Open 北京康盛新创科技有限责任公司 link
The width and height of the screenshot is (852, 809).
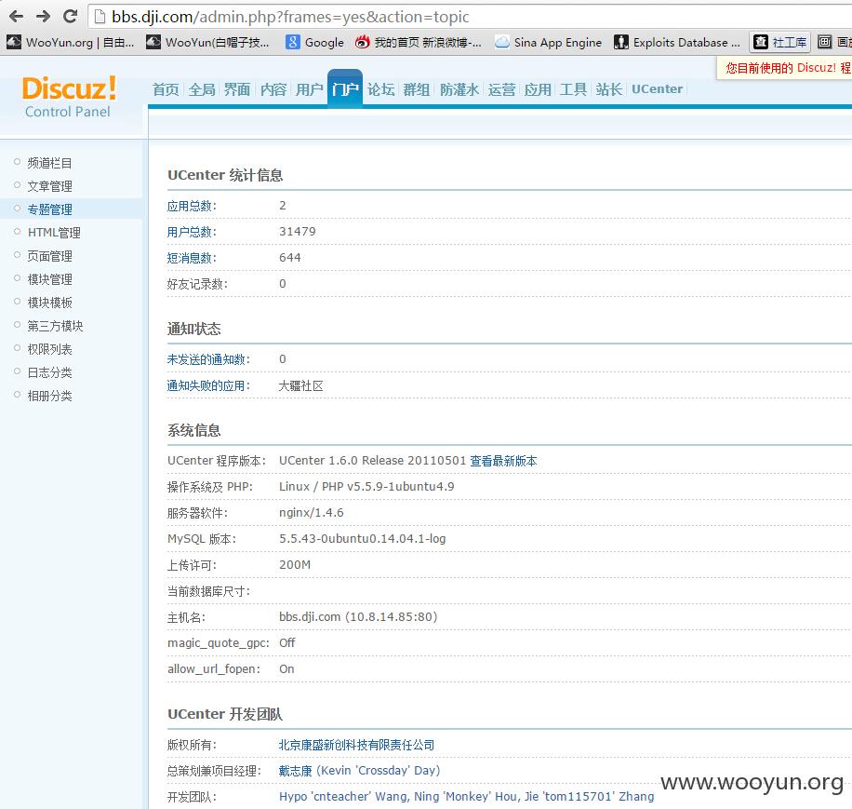pyautogui.click(x=356, y=746)
